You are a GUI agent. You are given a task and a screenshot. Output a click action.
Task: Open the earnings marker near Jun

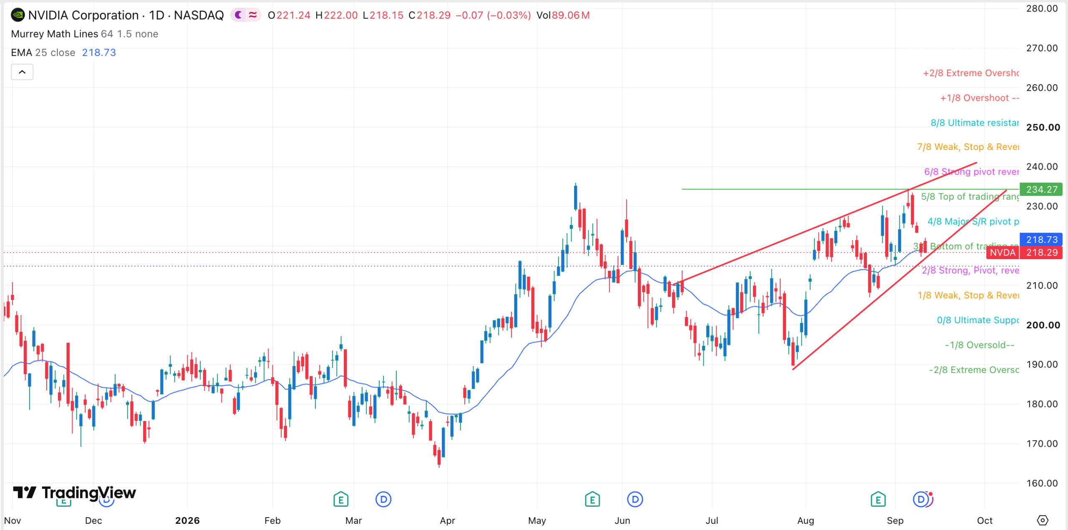[x=592, y=499]
